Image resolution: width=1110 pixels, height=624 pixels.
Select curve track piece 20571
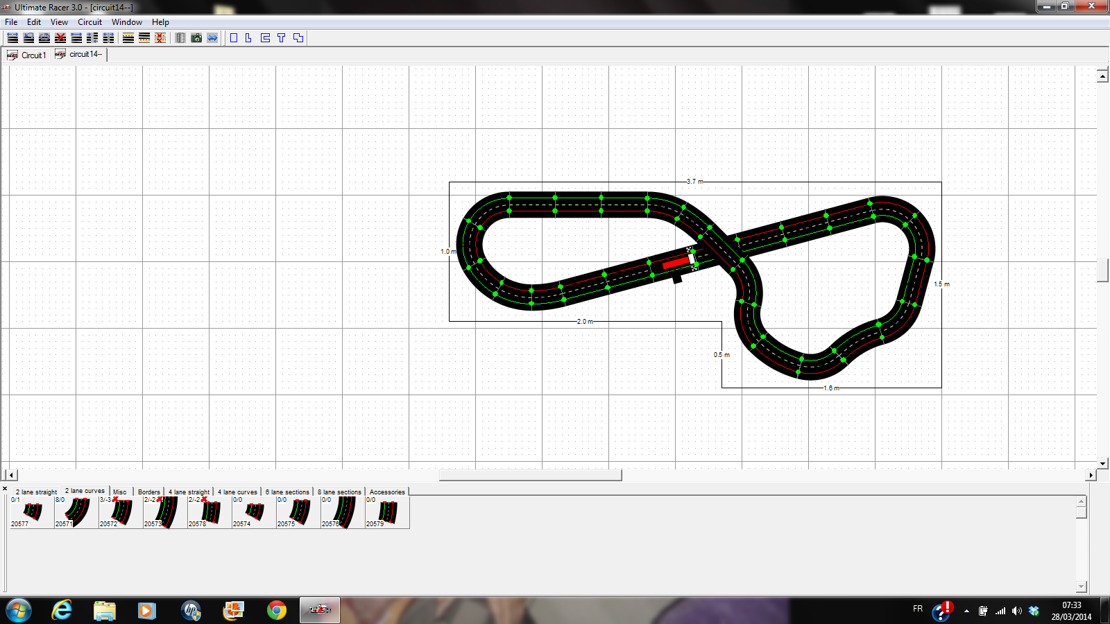click(76, 512)
